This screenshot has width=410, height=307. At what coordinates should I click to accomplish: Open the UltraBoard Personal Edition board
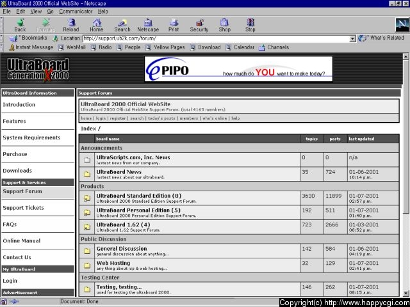point(138,210)
